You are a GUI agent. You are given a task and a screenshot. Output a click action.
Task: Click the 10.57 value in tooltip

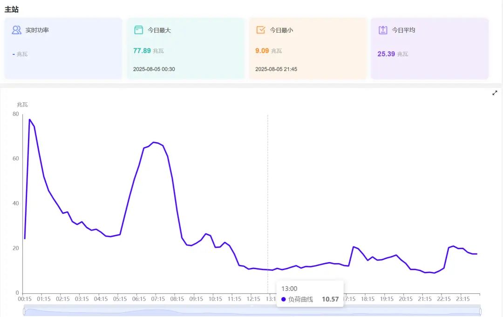(330, 299)
